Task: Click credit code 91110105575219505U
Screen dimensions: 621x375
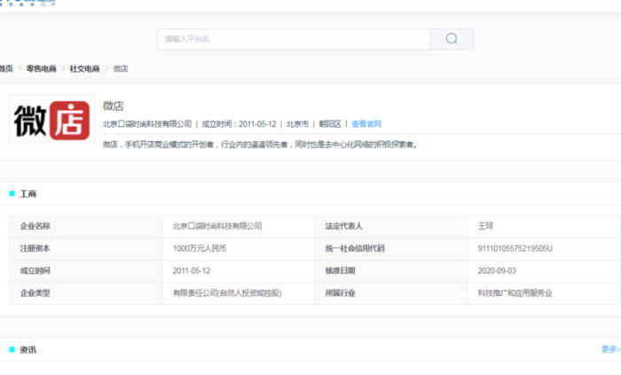Action: [515, 248]
